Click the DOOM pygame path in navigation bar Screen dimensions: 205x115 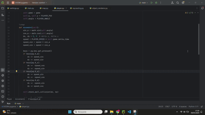click(x=9, y=106)
